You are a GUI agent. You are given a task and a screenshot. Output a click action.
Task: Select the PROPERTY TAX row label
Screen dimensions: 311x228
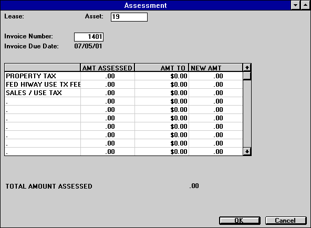pos(31,76)
